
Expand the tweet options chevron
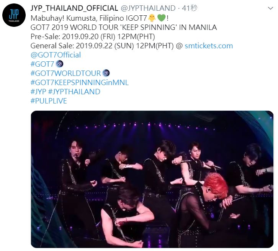pos(270,8)
